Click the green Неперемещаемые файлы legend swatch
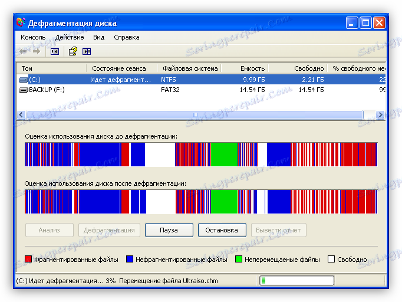 pos(239,259)
